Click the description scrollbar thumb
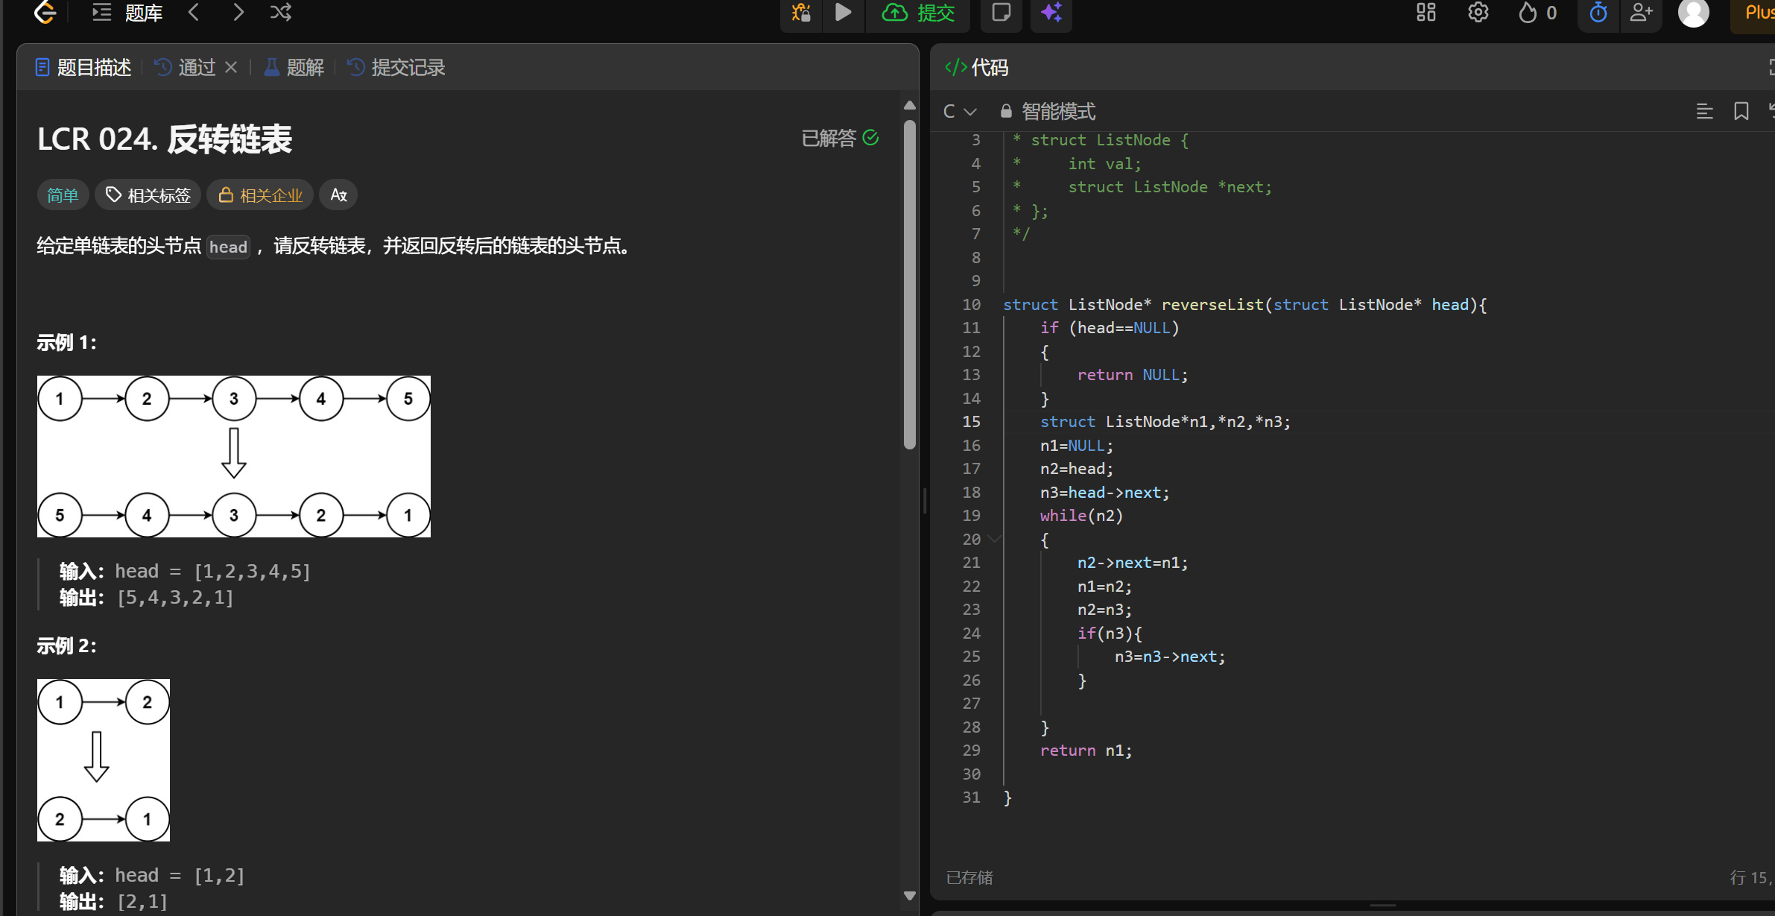This screenshot has height=916, width=1775. 909,283
